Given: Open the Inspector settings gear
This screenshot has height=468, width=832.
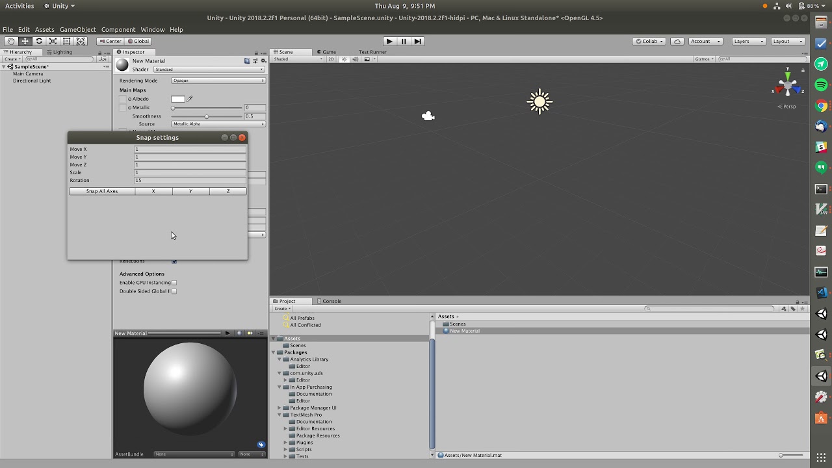Looking at the screenshot, I should tap(263, 60).
